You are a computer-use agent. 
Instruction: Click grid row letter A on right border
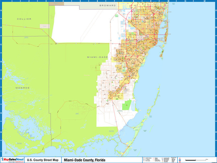216,10
